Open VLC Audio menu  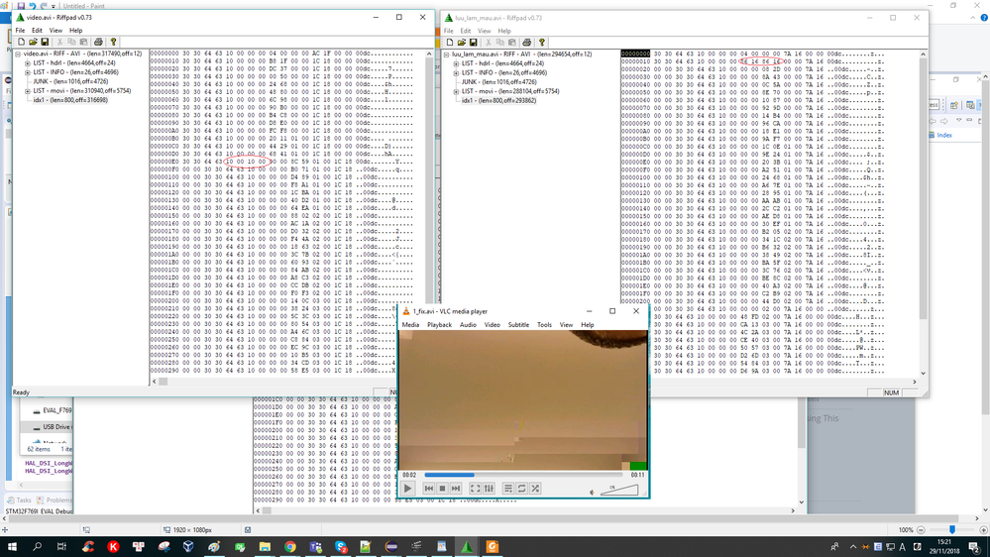click(468, 325)
